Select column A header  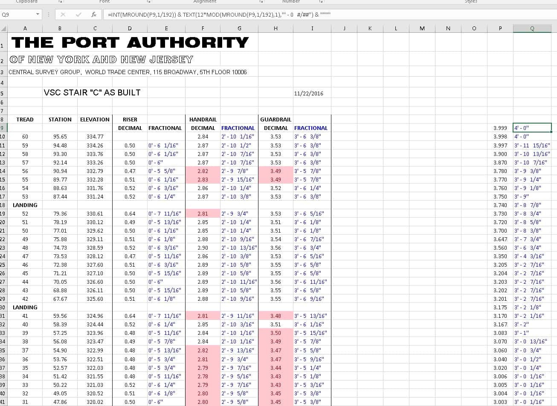tap(25, 29)
